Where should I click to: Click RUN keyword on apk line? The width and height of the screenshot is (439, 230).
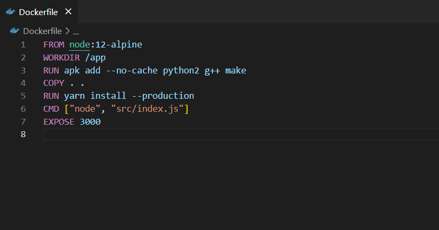click(x=51, y=70)
